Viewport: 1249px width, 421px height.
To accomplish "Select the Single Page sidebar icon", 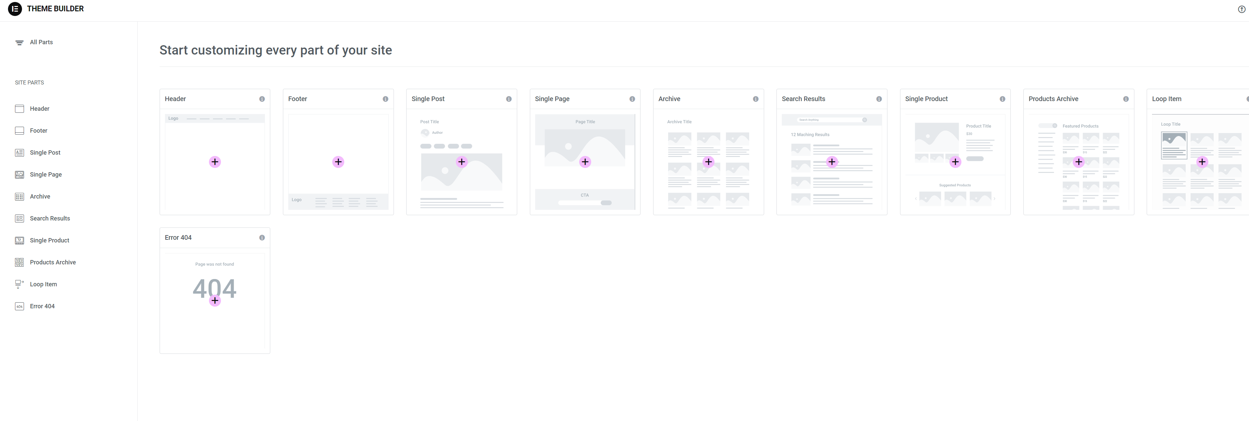I will pyautogui.click(x=19, y=174).
